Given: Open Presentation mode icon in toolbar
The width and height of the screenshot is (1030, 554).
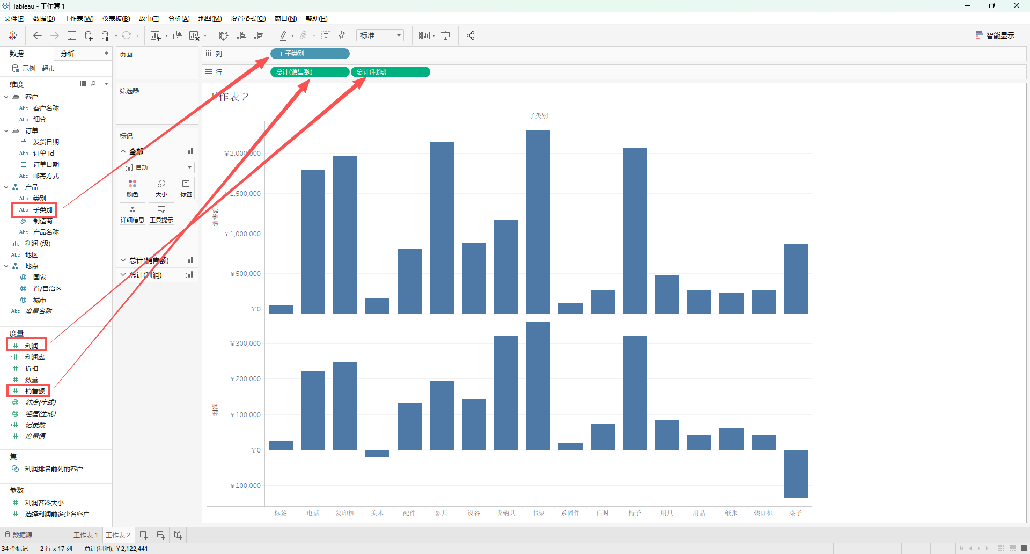Looking at the screenshot, I should [446, 35].
